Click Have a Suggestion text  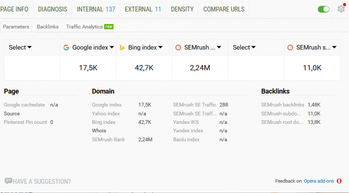click(42, 181)
